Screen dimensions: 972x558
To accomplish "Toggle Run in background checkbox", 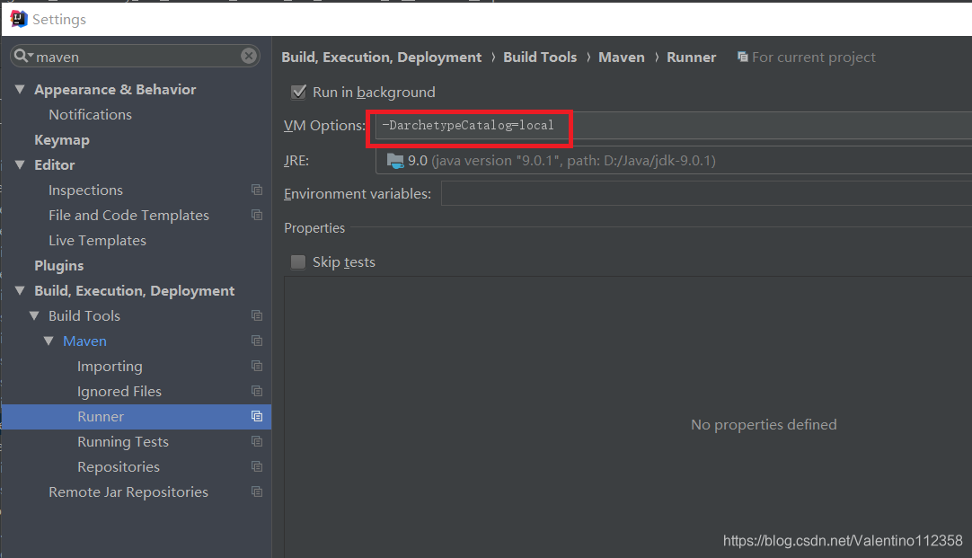I will (x=299, y=92).
